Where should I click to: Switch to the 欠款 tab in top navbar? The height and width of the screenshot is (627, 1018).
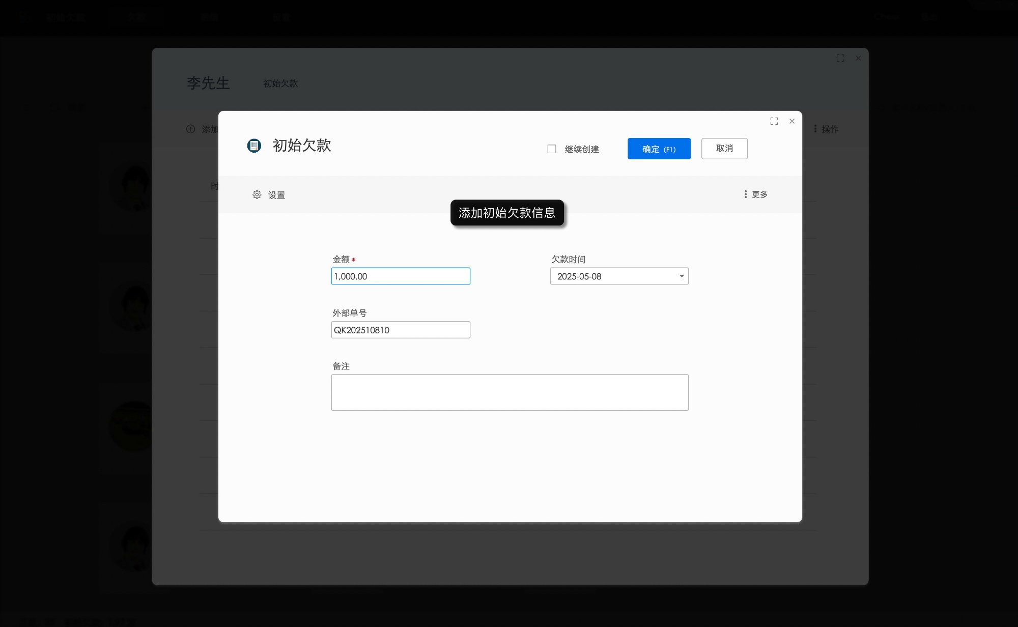pos(136,17)
